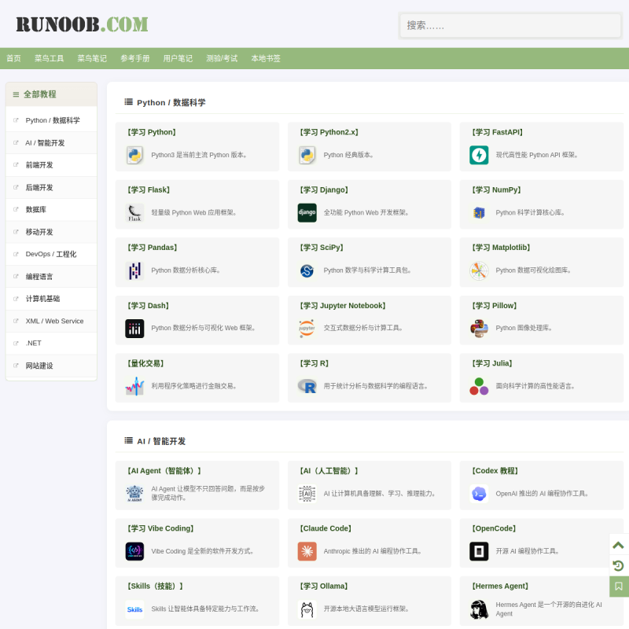Toggle the 全部教程 sidebar header
Screen dimensions: 629x629
click(x=51, y=94)
